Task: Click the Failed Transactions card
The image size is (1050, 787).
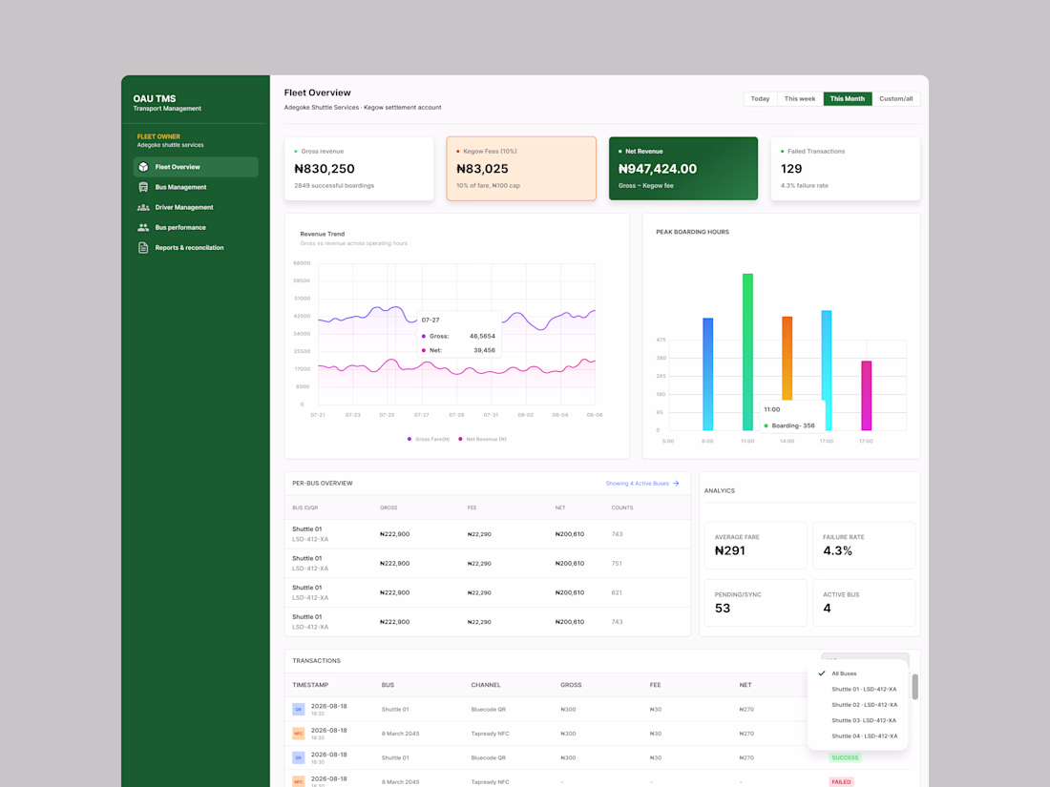Action: (x=845, y=169)
